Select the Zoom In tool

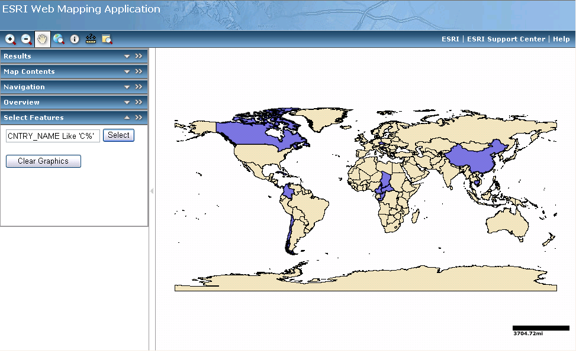coord(10,39)
